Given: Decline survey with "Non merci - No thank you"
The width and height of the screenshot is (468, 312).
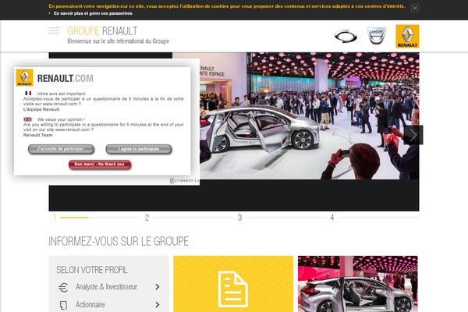Looking at the screenshot, I should coord(100,165).
